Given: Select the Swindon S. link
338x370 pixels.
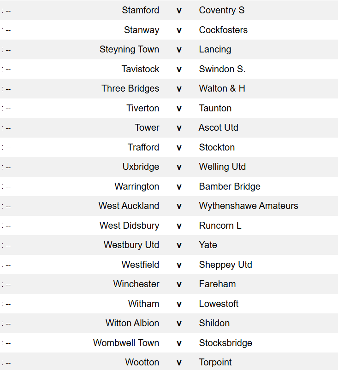Looking at the screenshot, I should 222,69.
